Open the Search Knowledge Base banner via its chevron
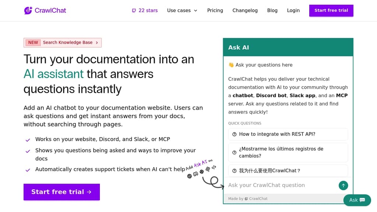Screen dimensions: 377x212 [98, 42]
